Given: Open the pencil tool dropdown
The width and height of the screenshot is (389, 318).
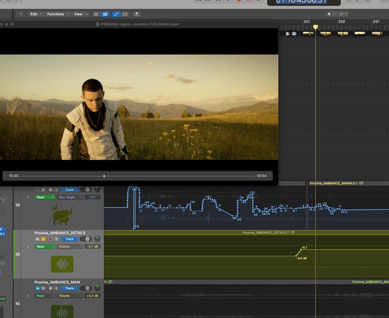Looking at the screenshot, I should click(x=343, y=14).
